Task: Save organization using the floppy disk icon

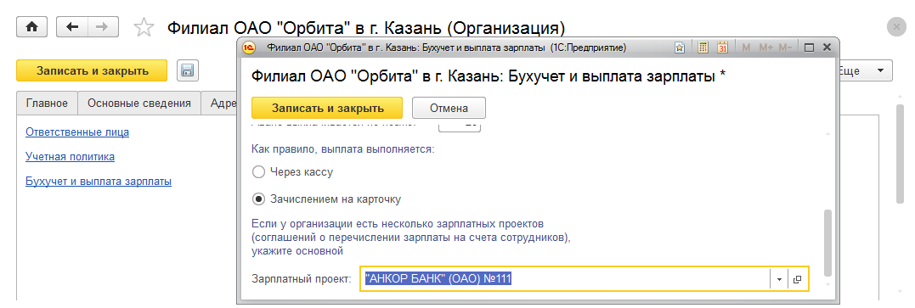Action: (187, 71)
